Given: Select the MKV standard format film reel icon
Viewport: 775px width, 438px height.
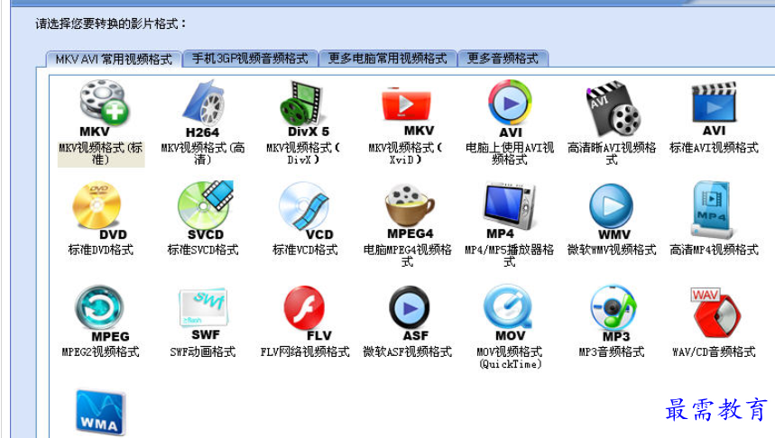Looking at the screenshot, I should pyautogui.click(x=103, y=109).
